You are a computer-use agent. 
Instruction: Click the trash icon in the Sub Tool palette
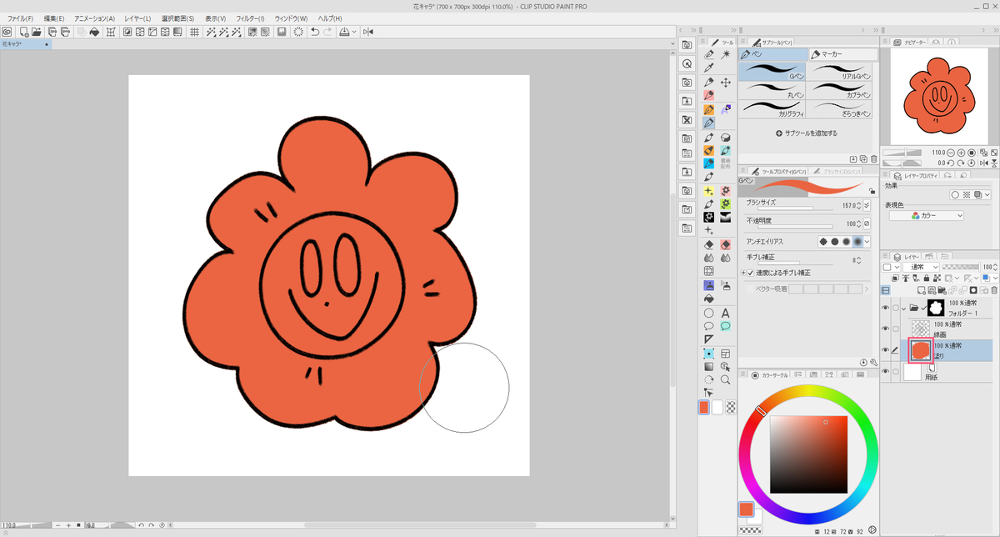873,158
